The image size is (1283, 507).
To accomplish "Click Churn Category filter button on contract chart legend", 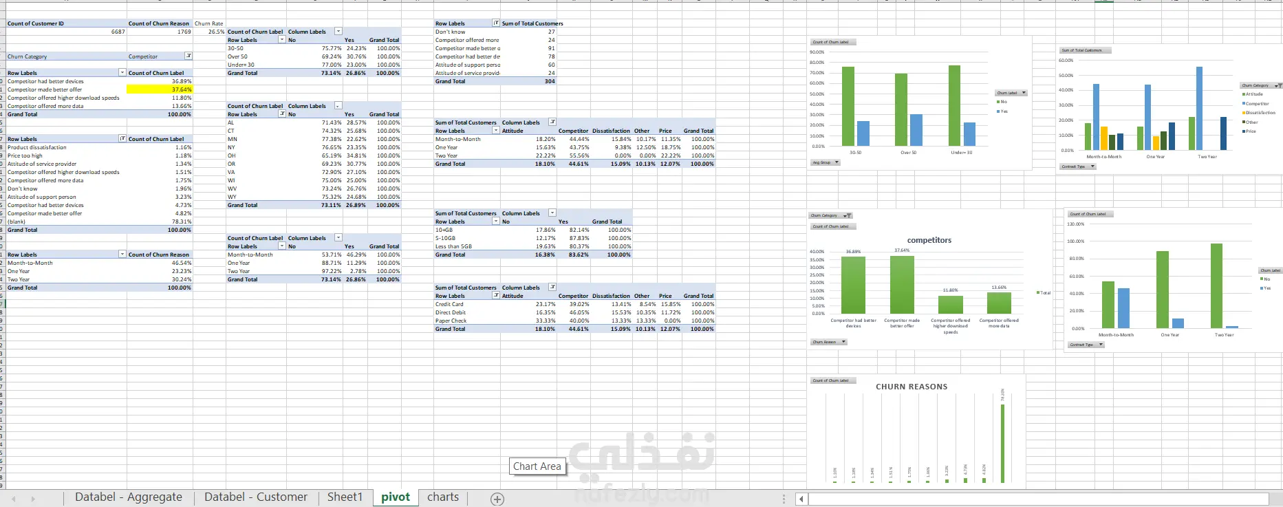I will tap(1261, 86).
